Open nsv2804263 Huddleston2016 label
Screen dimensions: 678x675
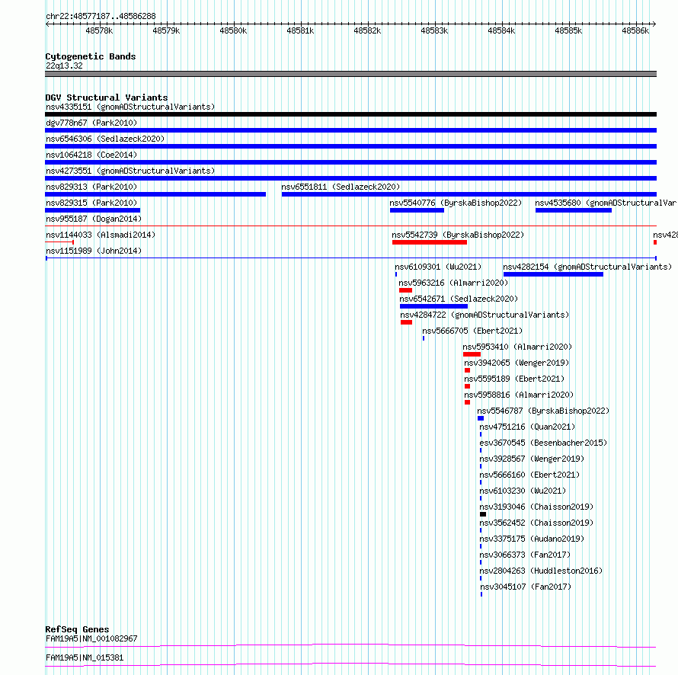(x=541, y=571)
